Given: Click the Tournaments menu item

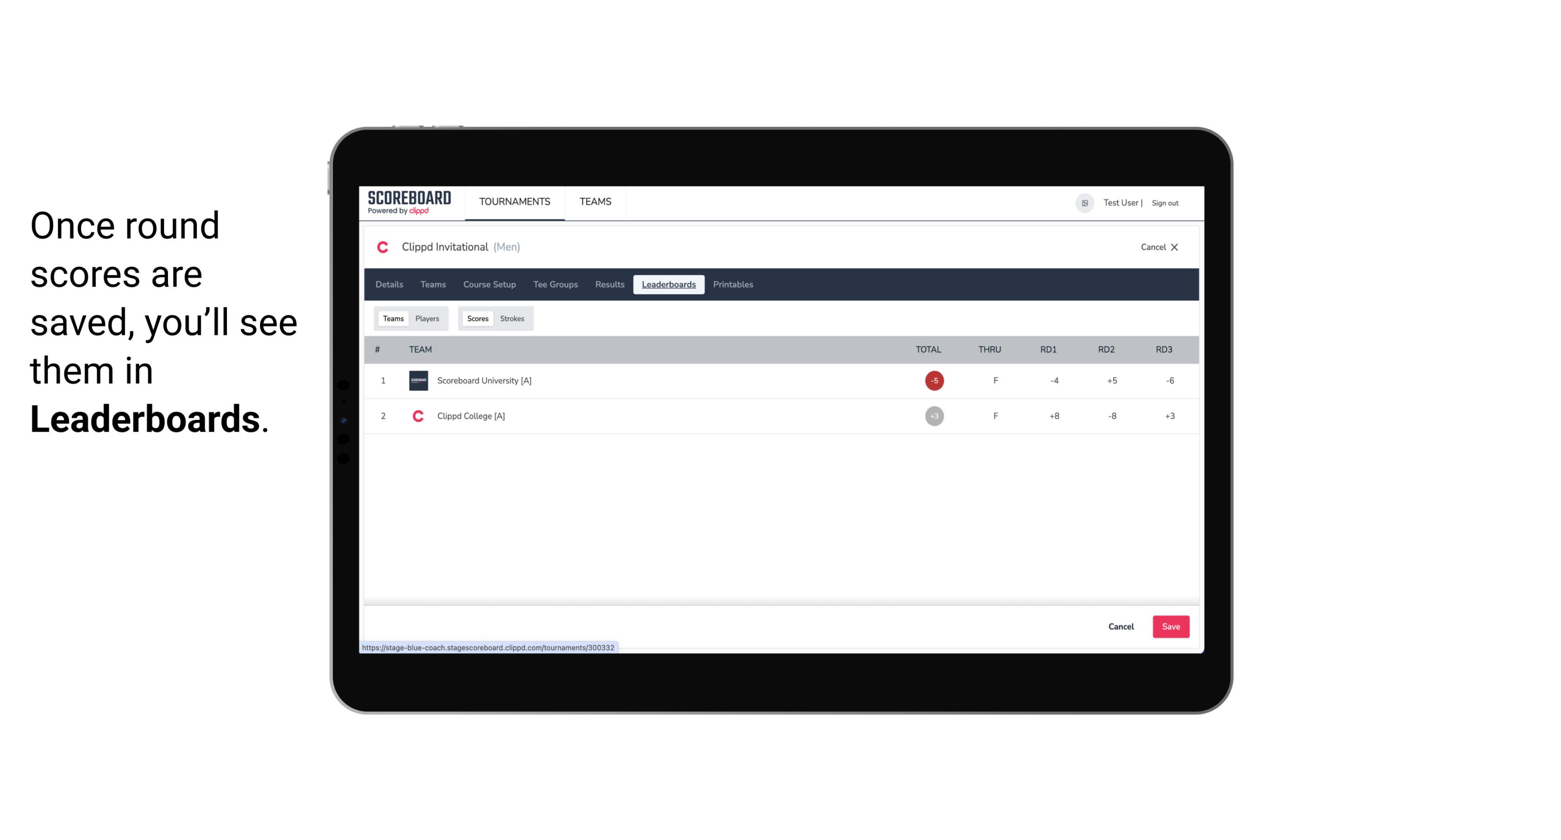Looking at the screenshot, I should pyautogui.click(x=515, y=202).
